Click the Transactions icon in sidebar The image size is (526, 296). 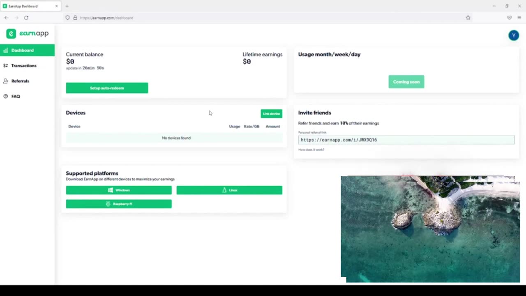(6, 66)
